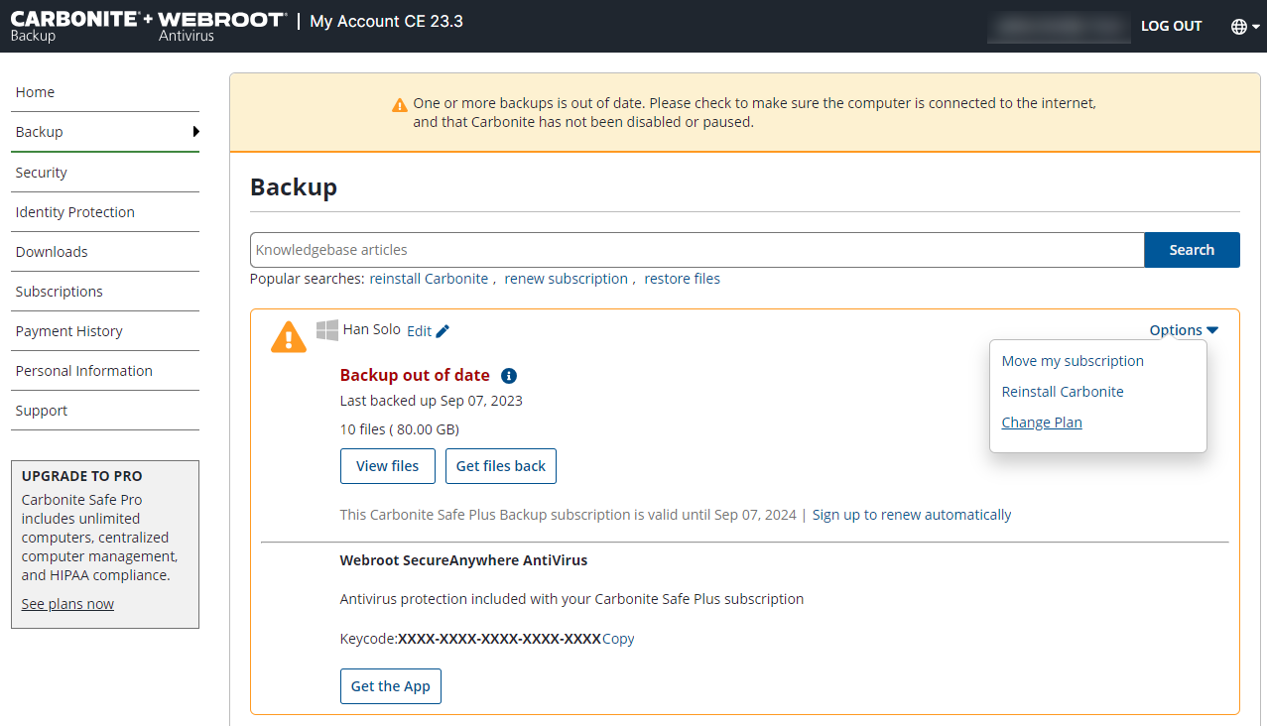Choose Reinstall Carbonite in the dropdown menu
Screen dimensions: 1267x726
click(x=1063, y=392)
